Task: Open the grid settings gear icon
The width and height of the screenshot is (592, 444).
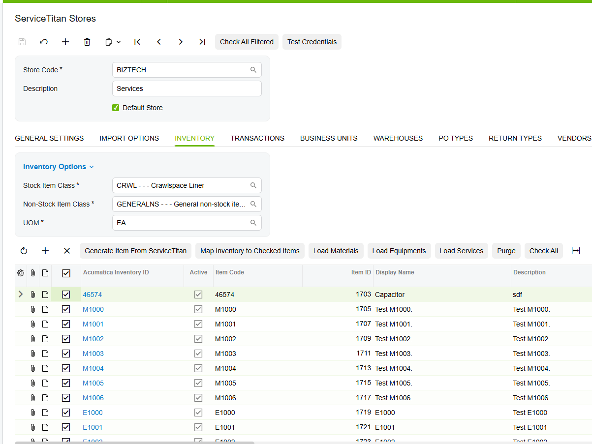Action: point(21,273)
